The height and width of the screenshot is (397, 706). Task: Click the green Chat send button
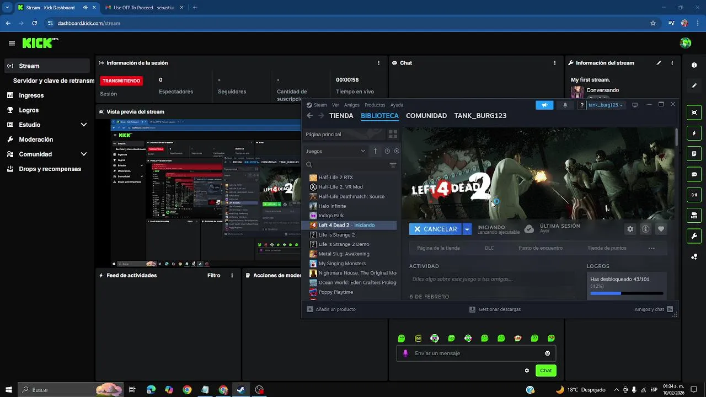pos(545,371)
